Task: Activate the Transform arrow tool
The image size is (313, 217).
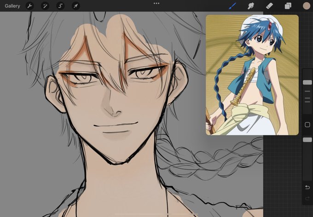Action: [x=75, y=6]
